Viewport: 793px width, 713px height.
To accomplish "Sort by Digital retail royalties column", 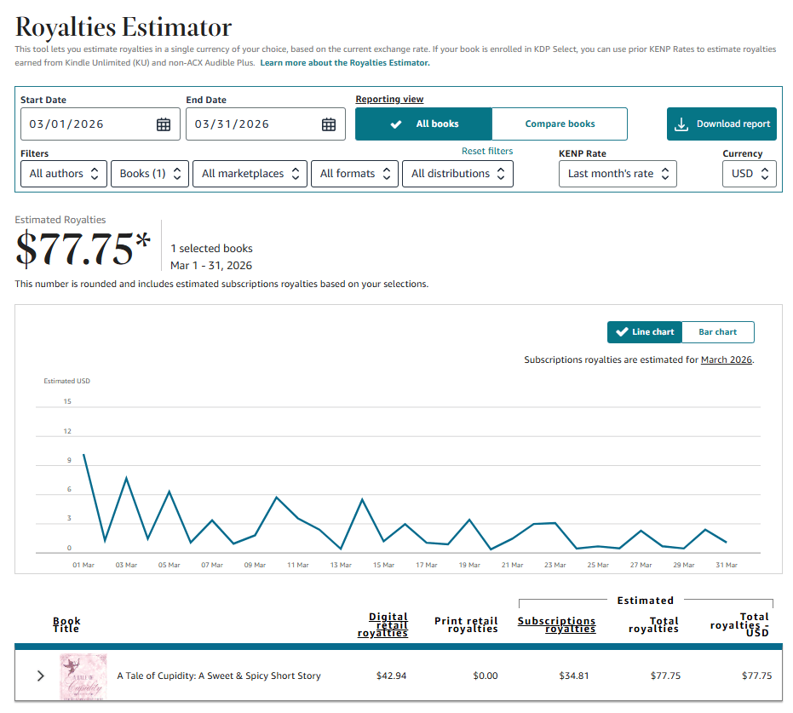I will coord(383,625).
